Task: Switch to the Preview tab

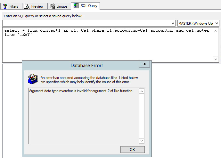Action: tap(35, 6)
